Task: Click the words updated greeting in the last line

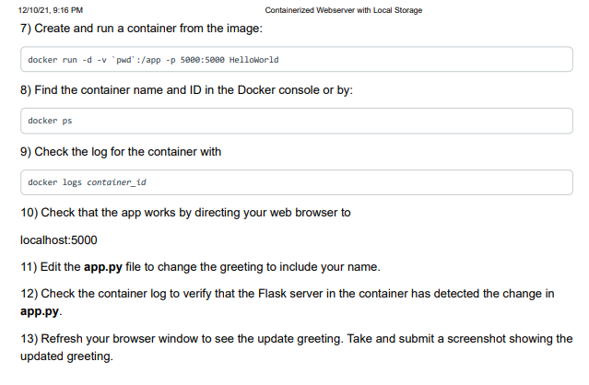Action: (66, 356)
